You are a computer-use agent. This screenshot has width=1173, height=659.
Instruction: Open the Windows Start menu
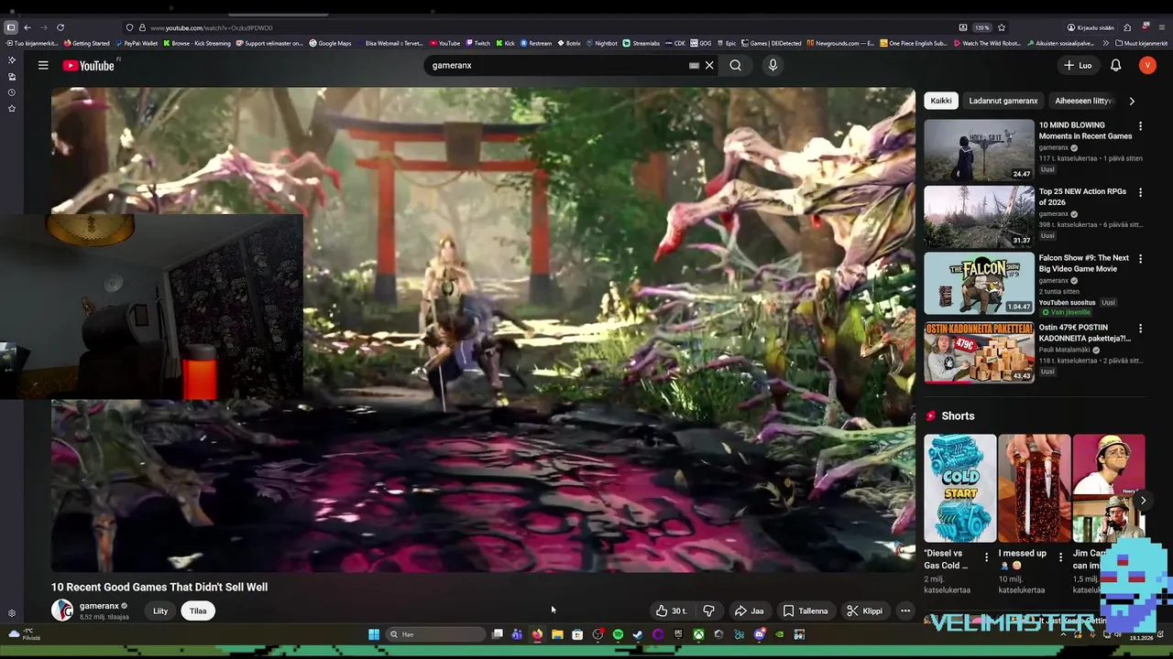[x=374, y=634]
